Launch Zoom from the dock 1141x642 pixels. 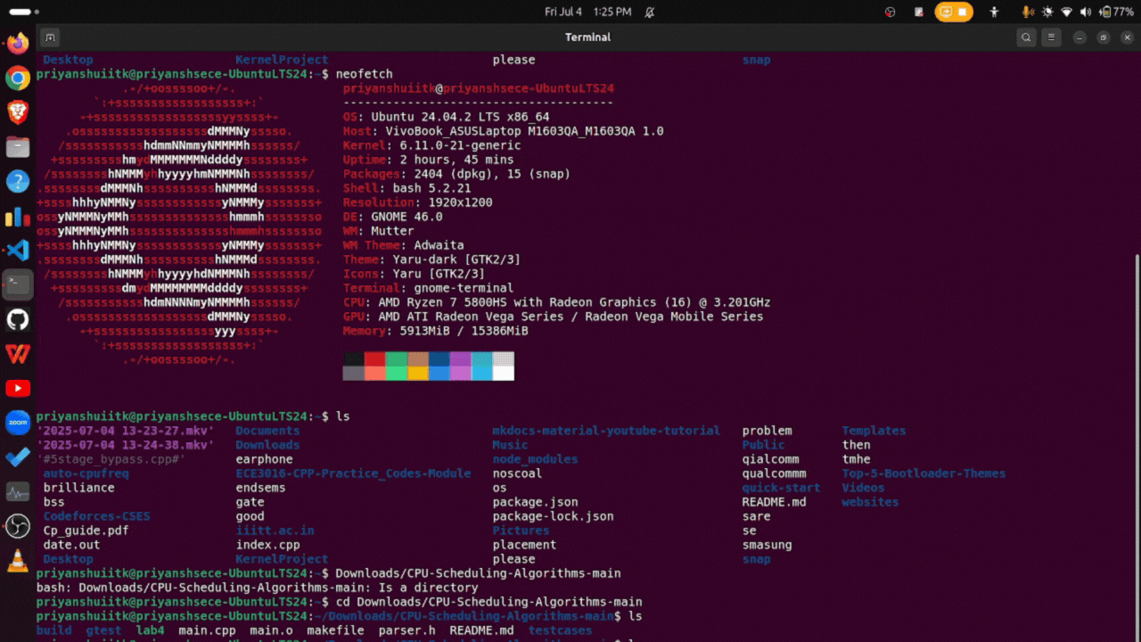point(17,423)
